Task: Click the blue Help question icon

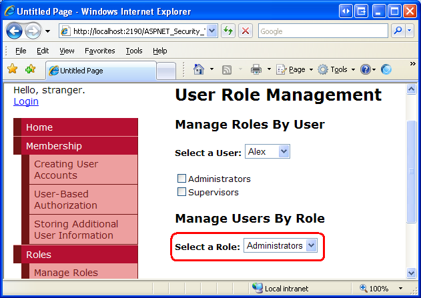Action: tap(366, 69)
